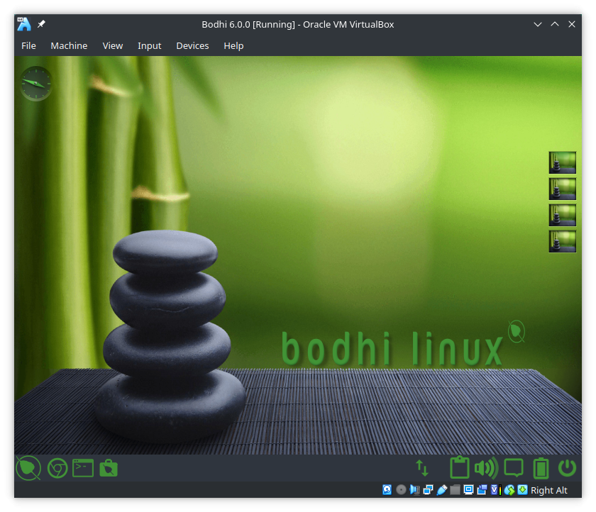This screenshot has height=512, width=596.
Task: Launch the Chromium web browser icon
Action: pos(57,468)
